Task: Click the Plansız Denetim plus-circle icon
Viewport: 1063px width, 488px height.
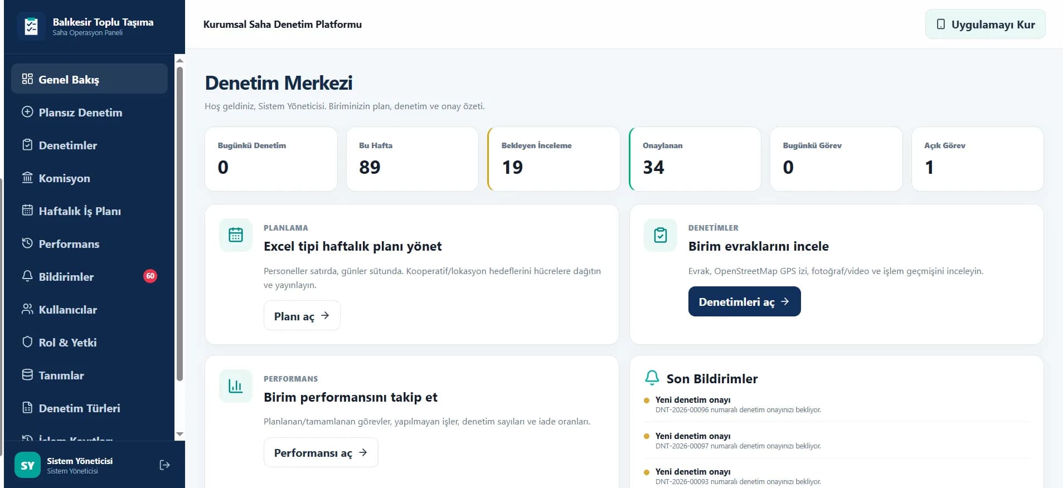Action: click(x=27, y=111)
